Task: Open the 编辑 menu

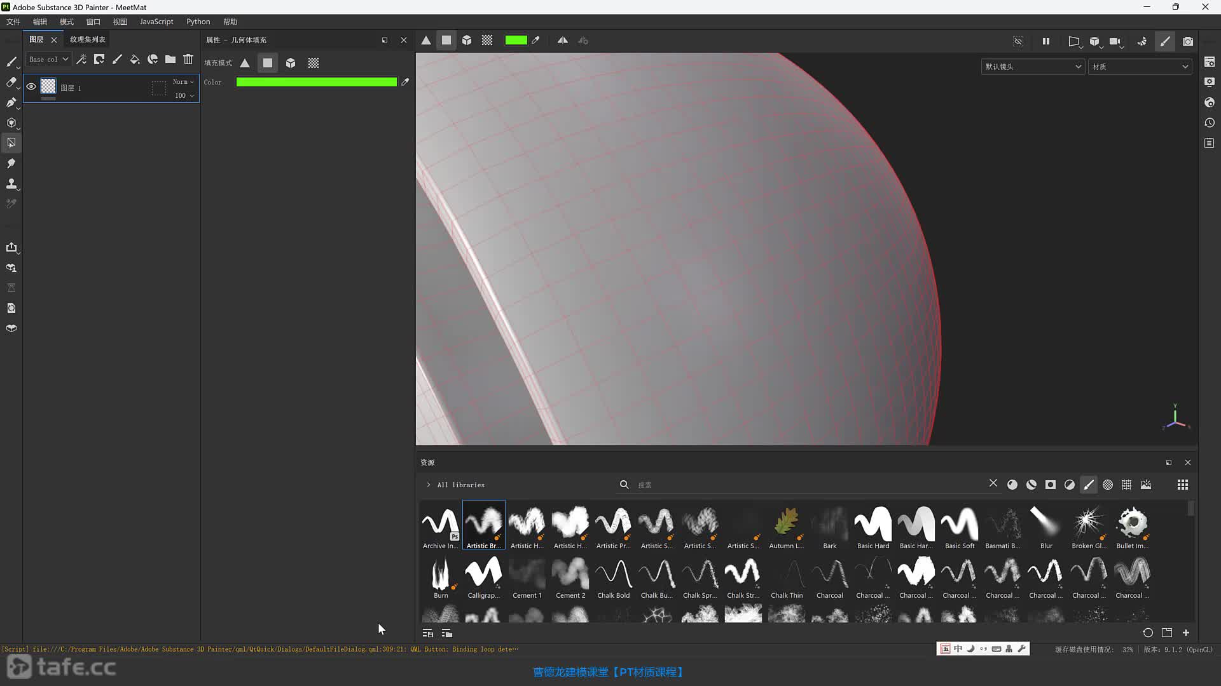Action: (x=40, y=22)
